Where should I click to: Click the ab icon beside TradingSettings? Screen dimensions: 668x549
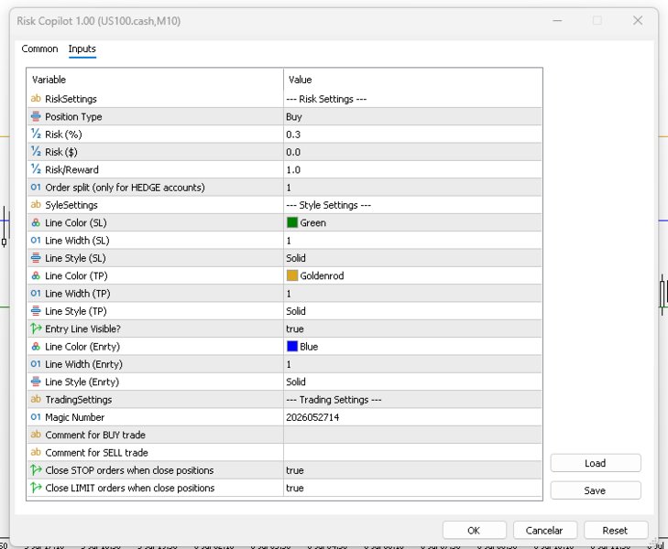(x=36, y=399)
